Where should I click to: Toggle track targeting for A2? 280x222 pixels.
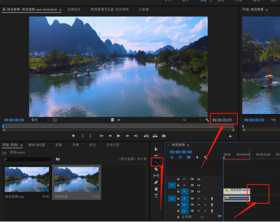coord(185,205)
